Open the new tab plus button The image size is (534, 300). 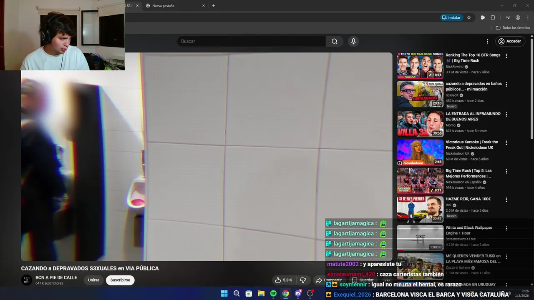(214, 6)
